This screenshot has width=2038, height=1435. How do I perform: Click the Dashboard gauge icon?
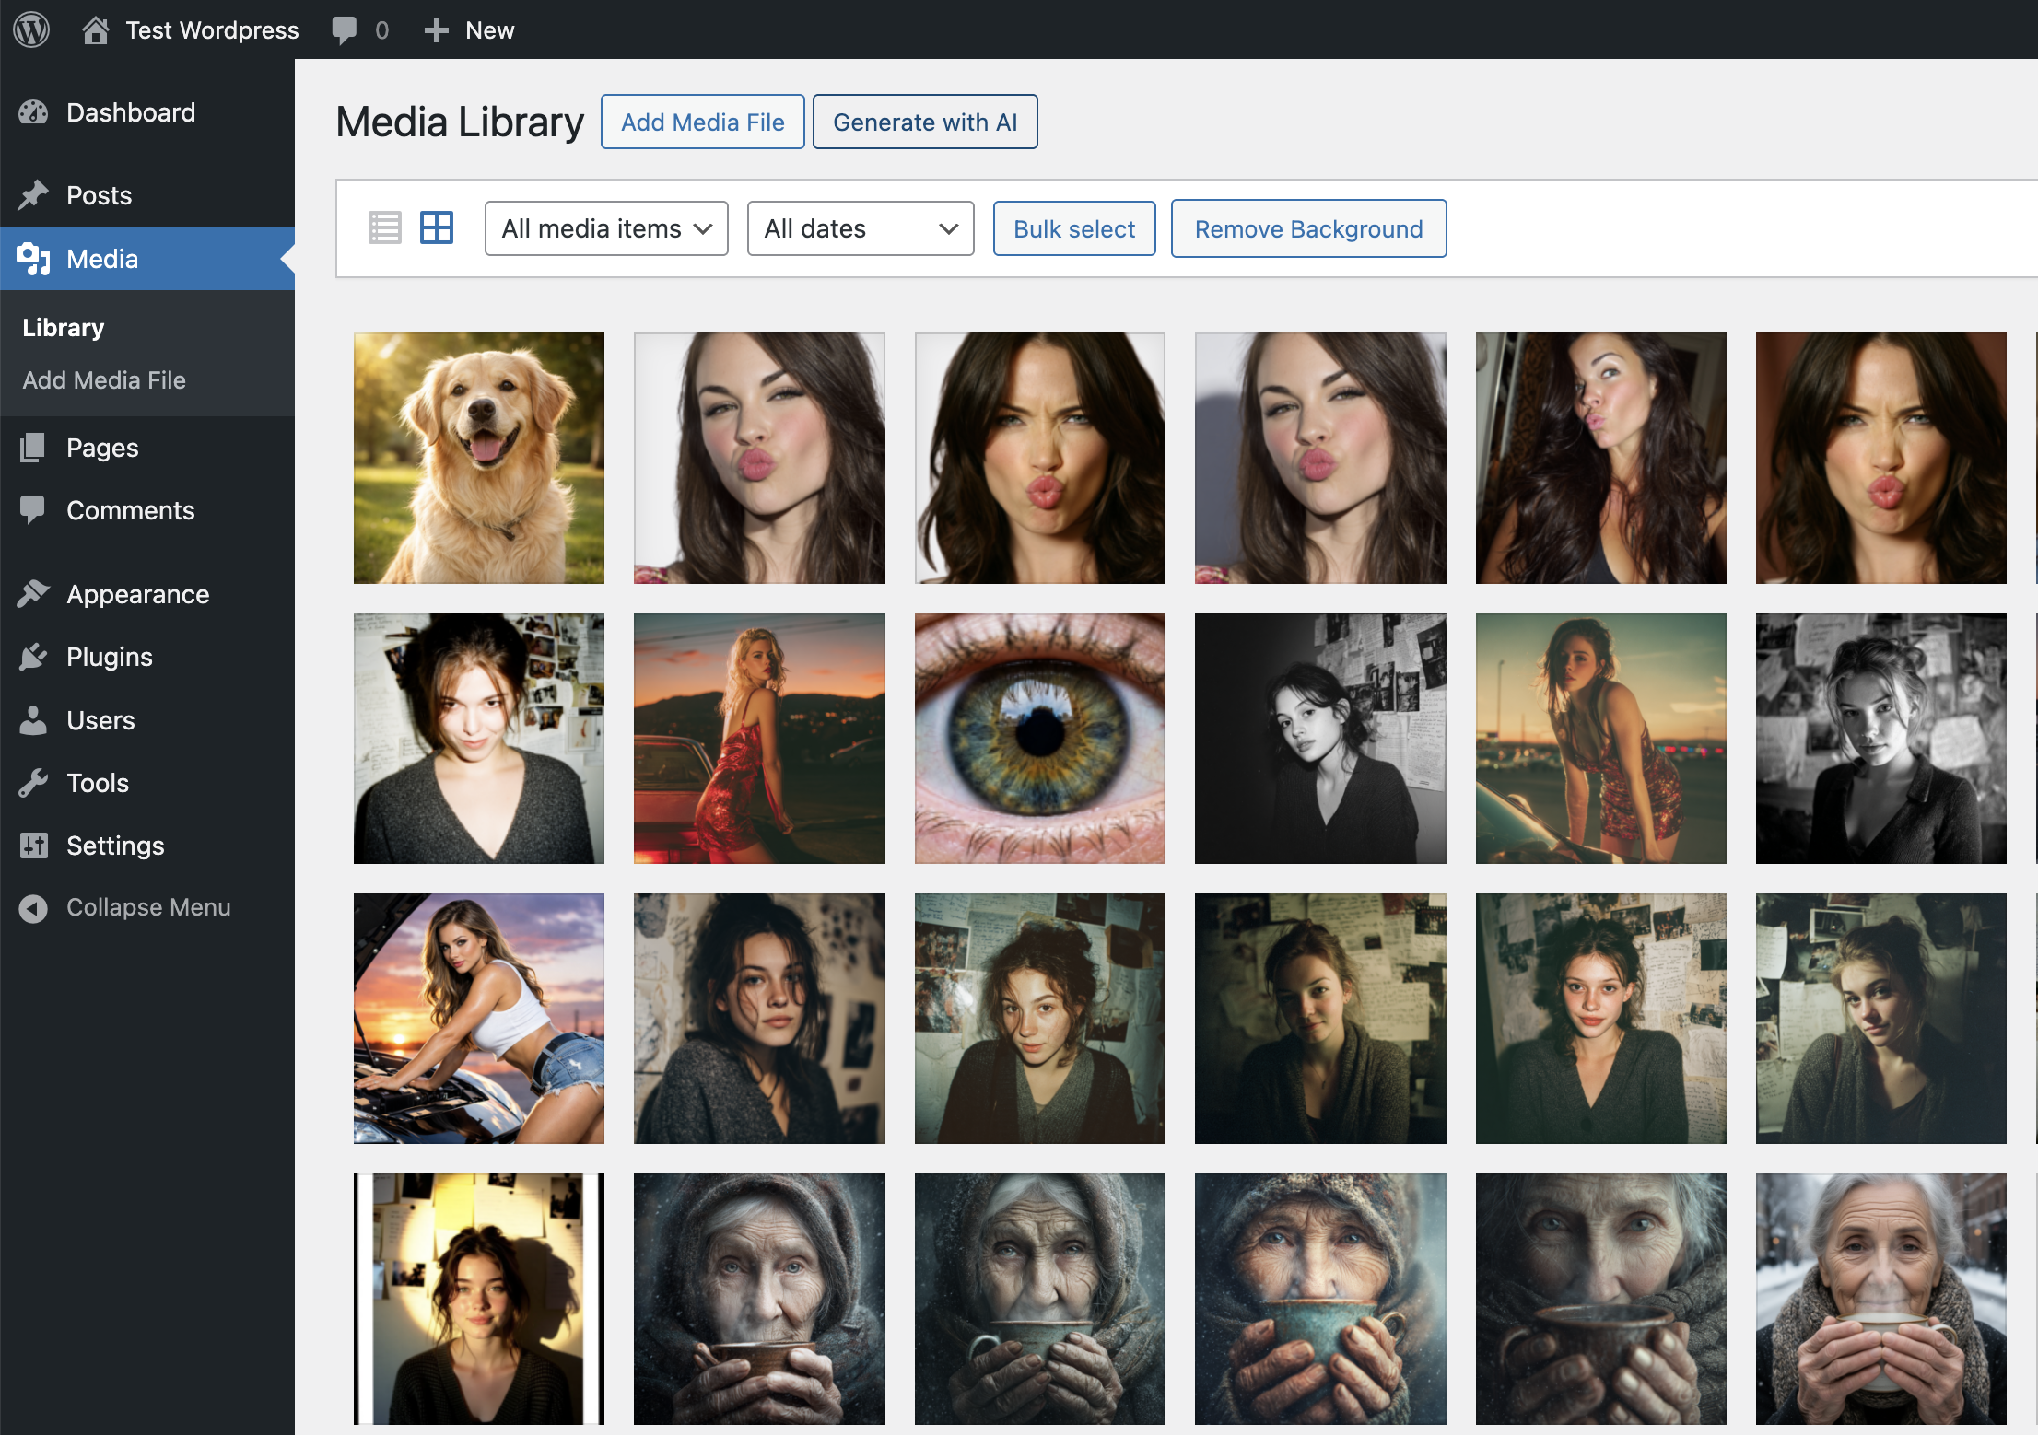coord(34,111)
